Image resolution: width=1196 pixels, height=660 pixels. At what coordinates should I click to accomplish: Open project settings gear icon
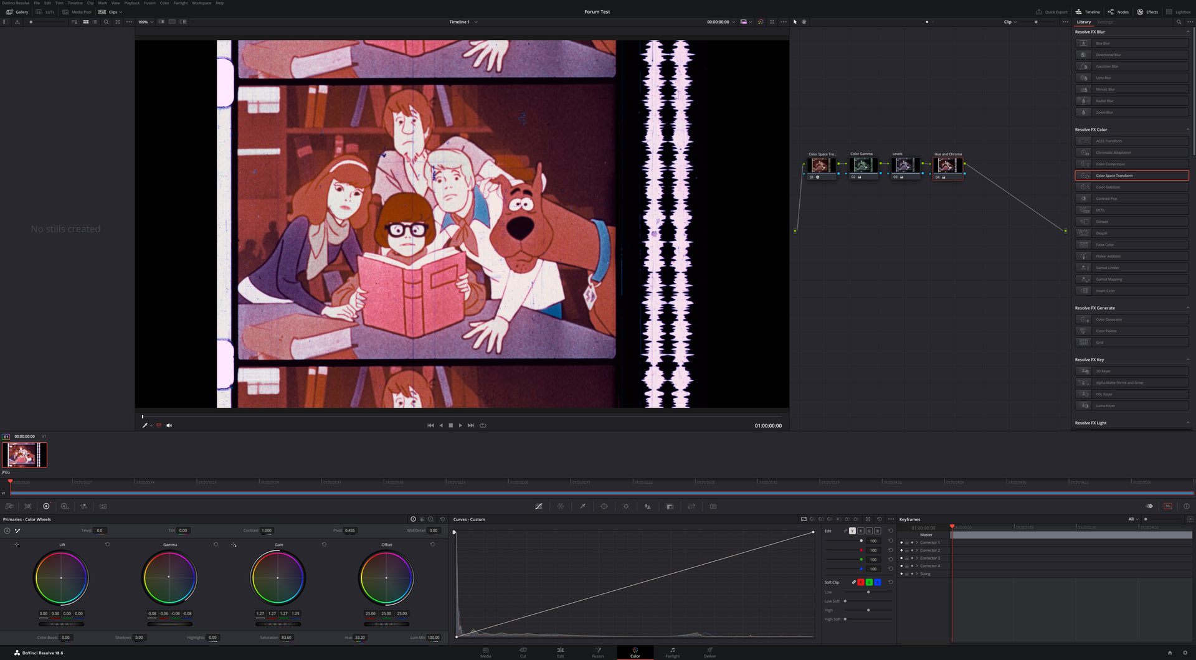click(1185, 653)
